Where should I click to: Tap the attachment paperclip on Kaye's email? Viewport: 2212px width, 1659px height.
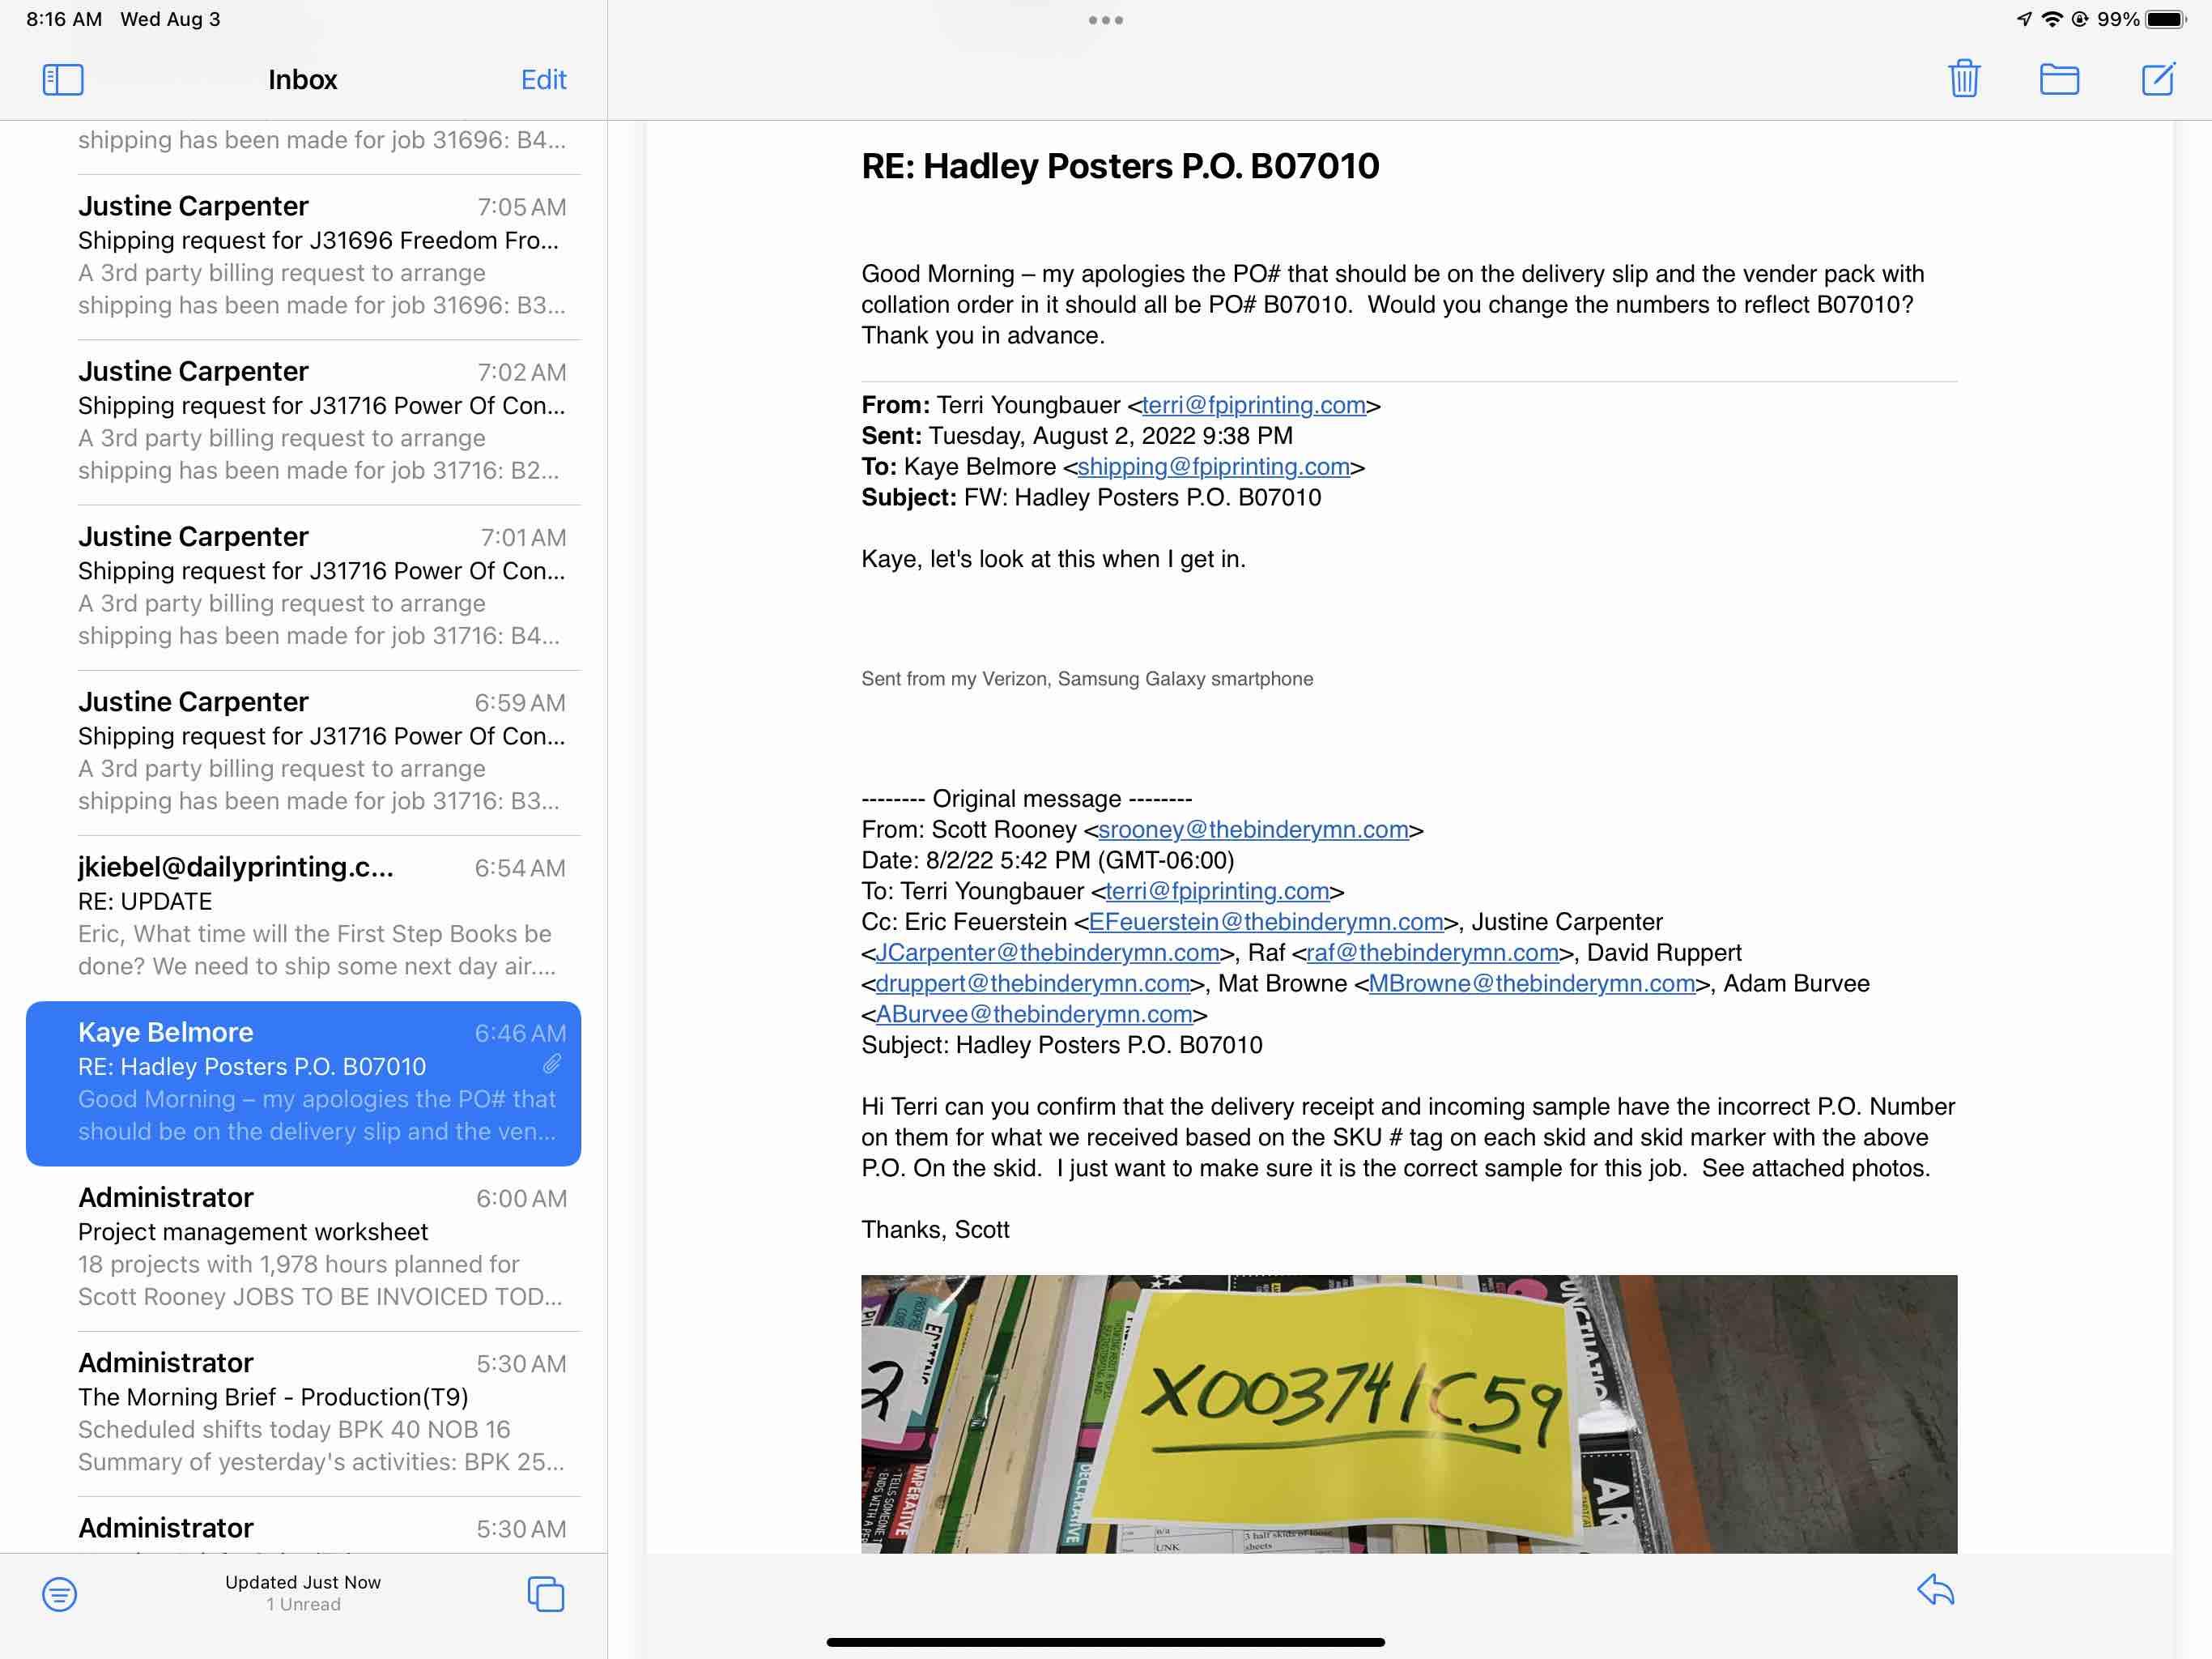click(552, 1064)
